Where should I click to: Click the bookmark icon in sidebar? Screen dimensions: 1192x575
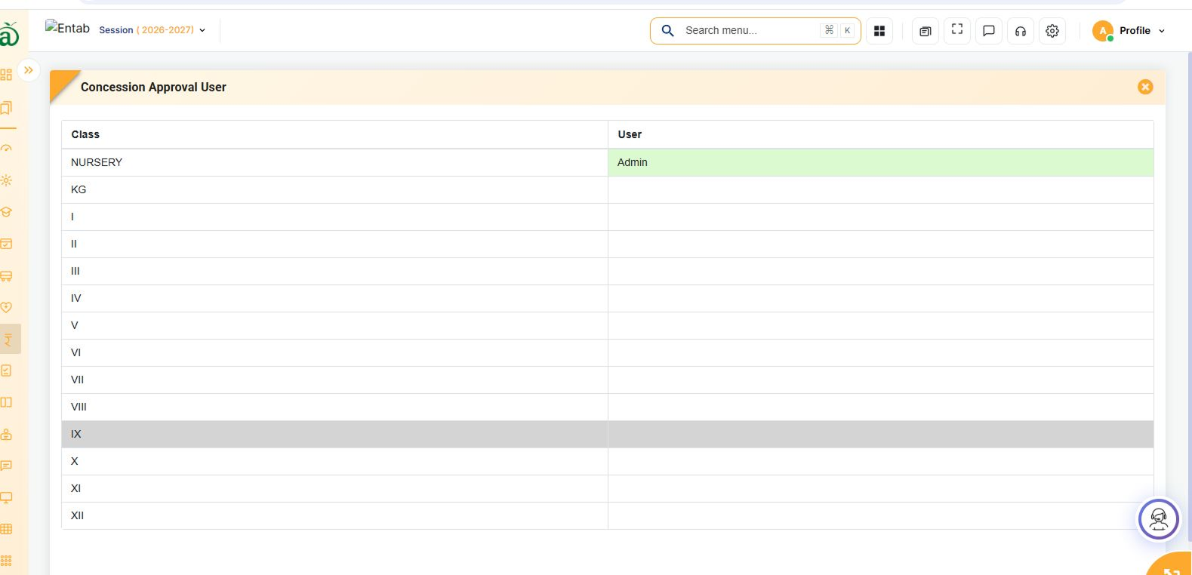tap(7, 108)
